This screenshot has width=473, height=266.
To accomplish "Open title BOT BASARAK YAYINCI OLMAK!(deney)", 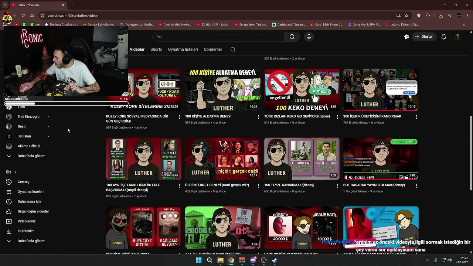I will (374, 185).
